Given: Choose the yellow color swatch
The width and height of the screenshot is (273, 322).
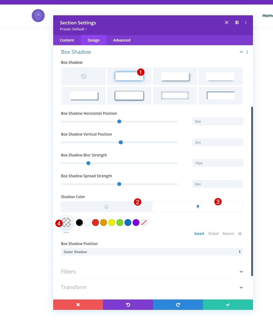Looking at the screenshot, I should 112,223.
